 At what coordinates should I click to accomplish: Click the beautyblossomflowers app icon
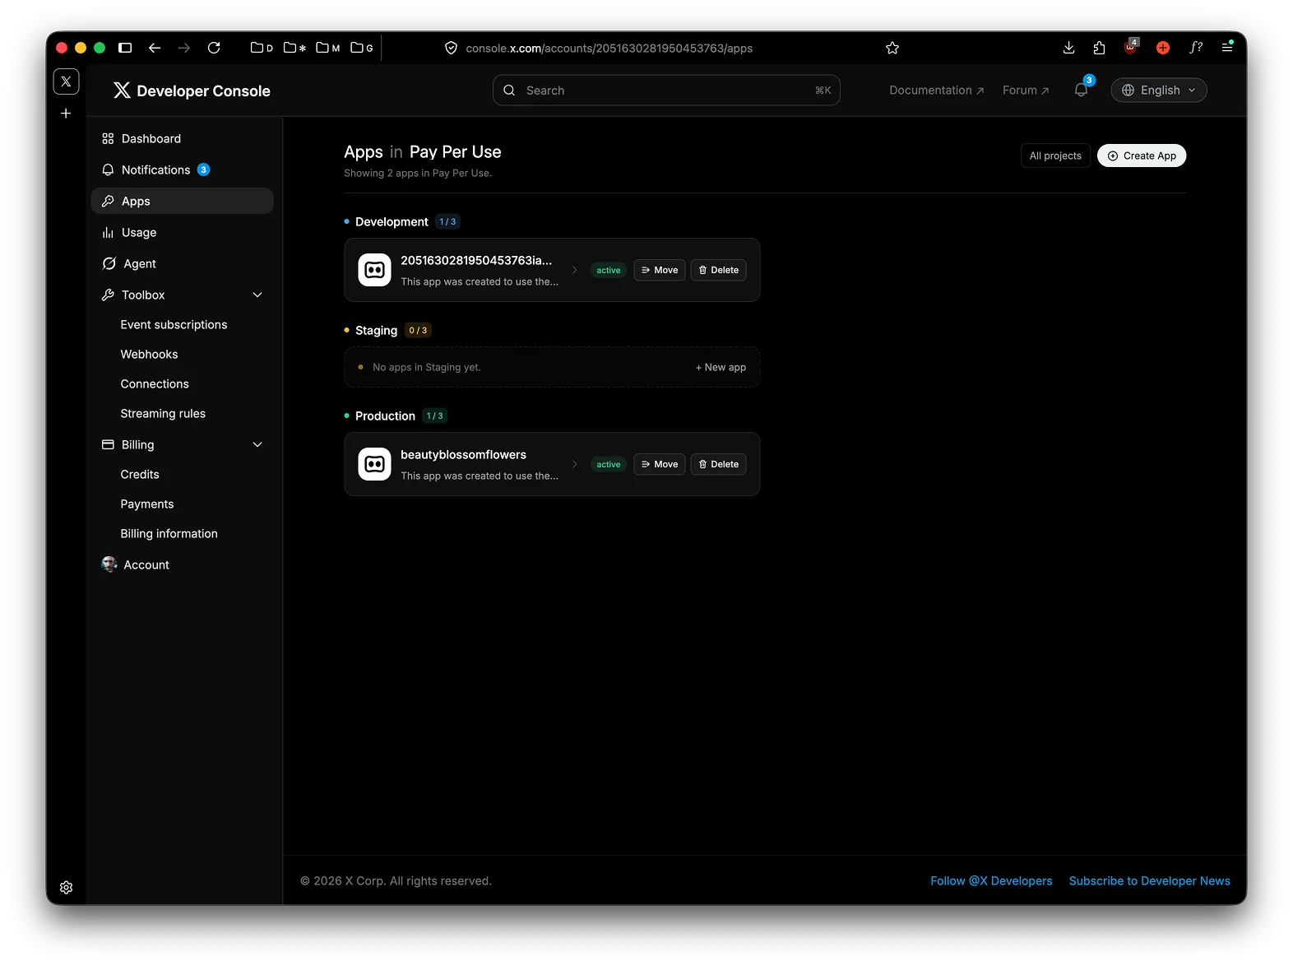pos(375,464)
